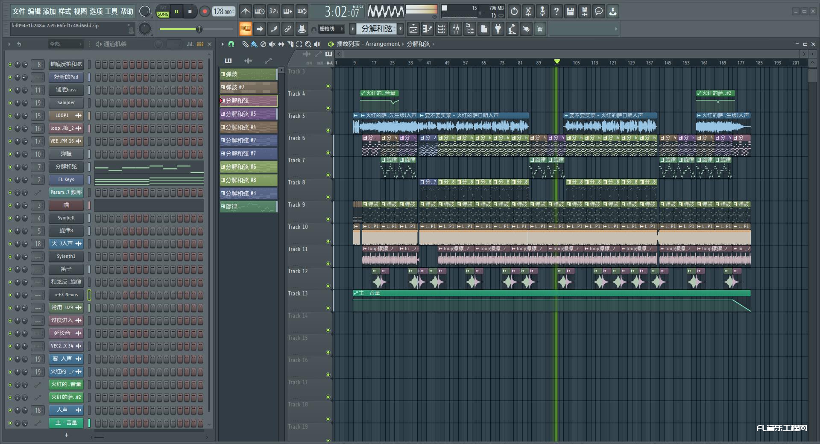This screenshot has width=820, height=444.
Task: Select the playlist Slice tool
Action: coord(290,44)
